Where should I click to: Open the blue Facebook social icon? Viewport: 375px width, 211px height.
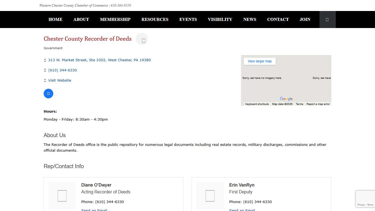pos(48,93)
